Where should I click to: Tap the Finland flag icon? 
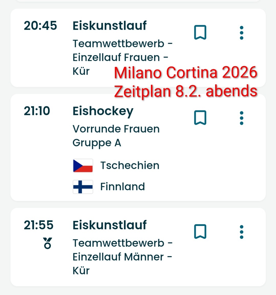tap(83, 187)
